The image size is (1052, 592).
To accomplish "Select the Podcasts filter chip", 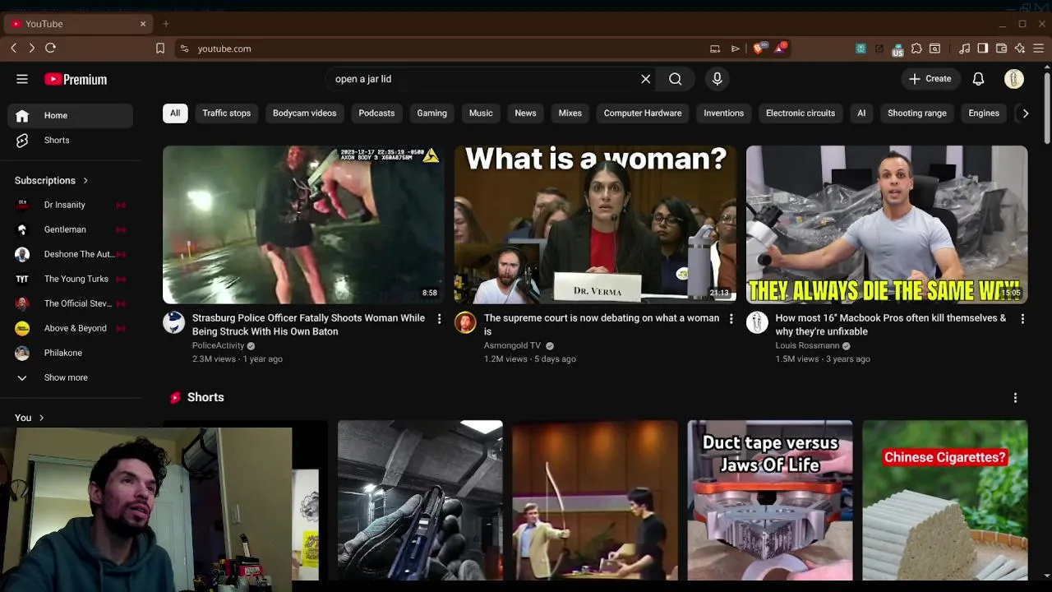I will point(376,113).
